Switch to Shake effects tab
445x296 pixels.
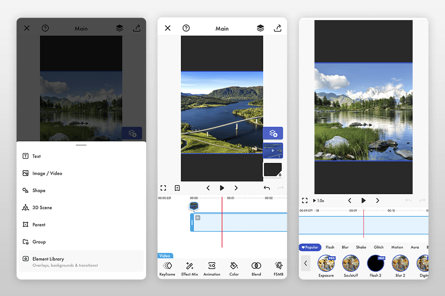[x=361, y=247]
